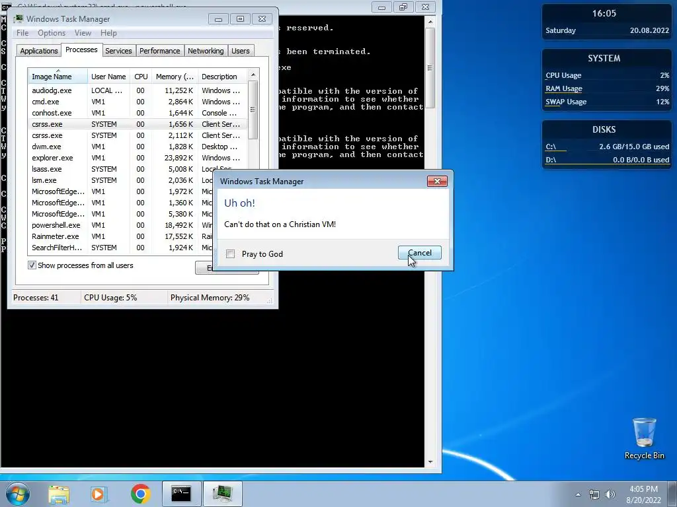Click the 23,892 K memory value

click(x=179, y=158)
